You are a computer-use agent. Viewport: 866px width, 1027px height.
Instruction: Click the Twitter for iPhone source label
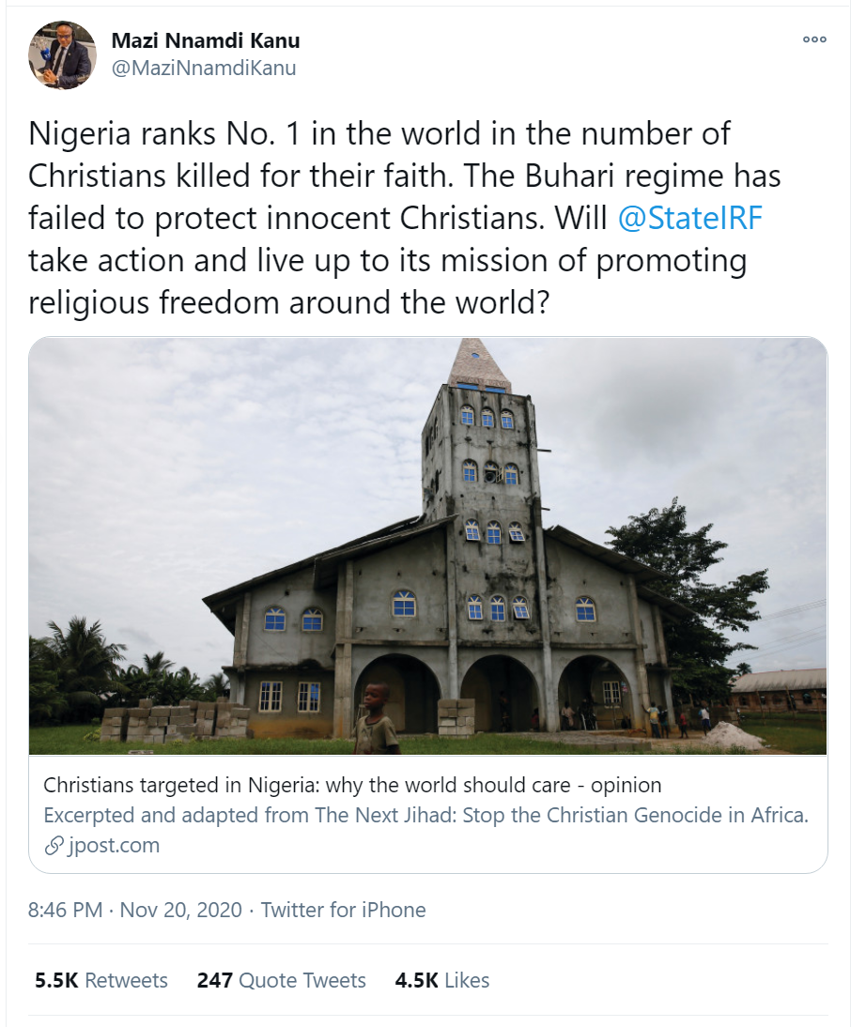[x=343, y=910]
